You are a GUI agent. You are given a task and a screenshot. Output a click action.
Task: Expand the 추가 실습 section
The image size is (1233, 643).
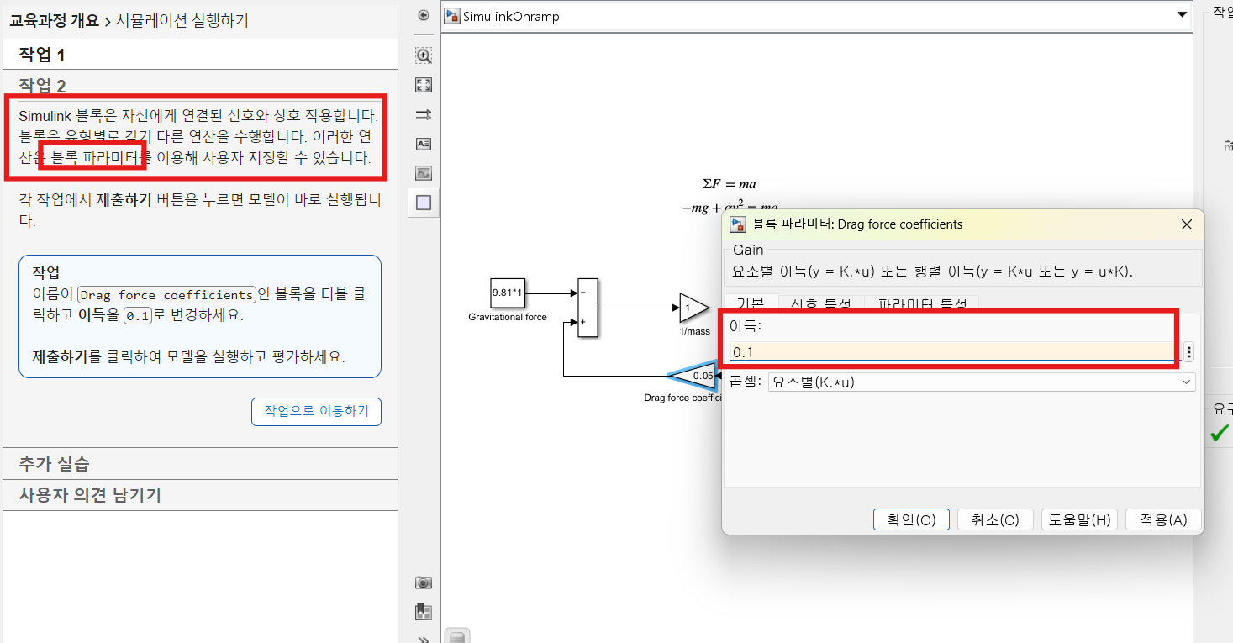click(x=200, y=464)
